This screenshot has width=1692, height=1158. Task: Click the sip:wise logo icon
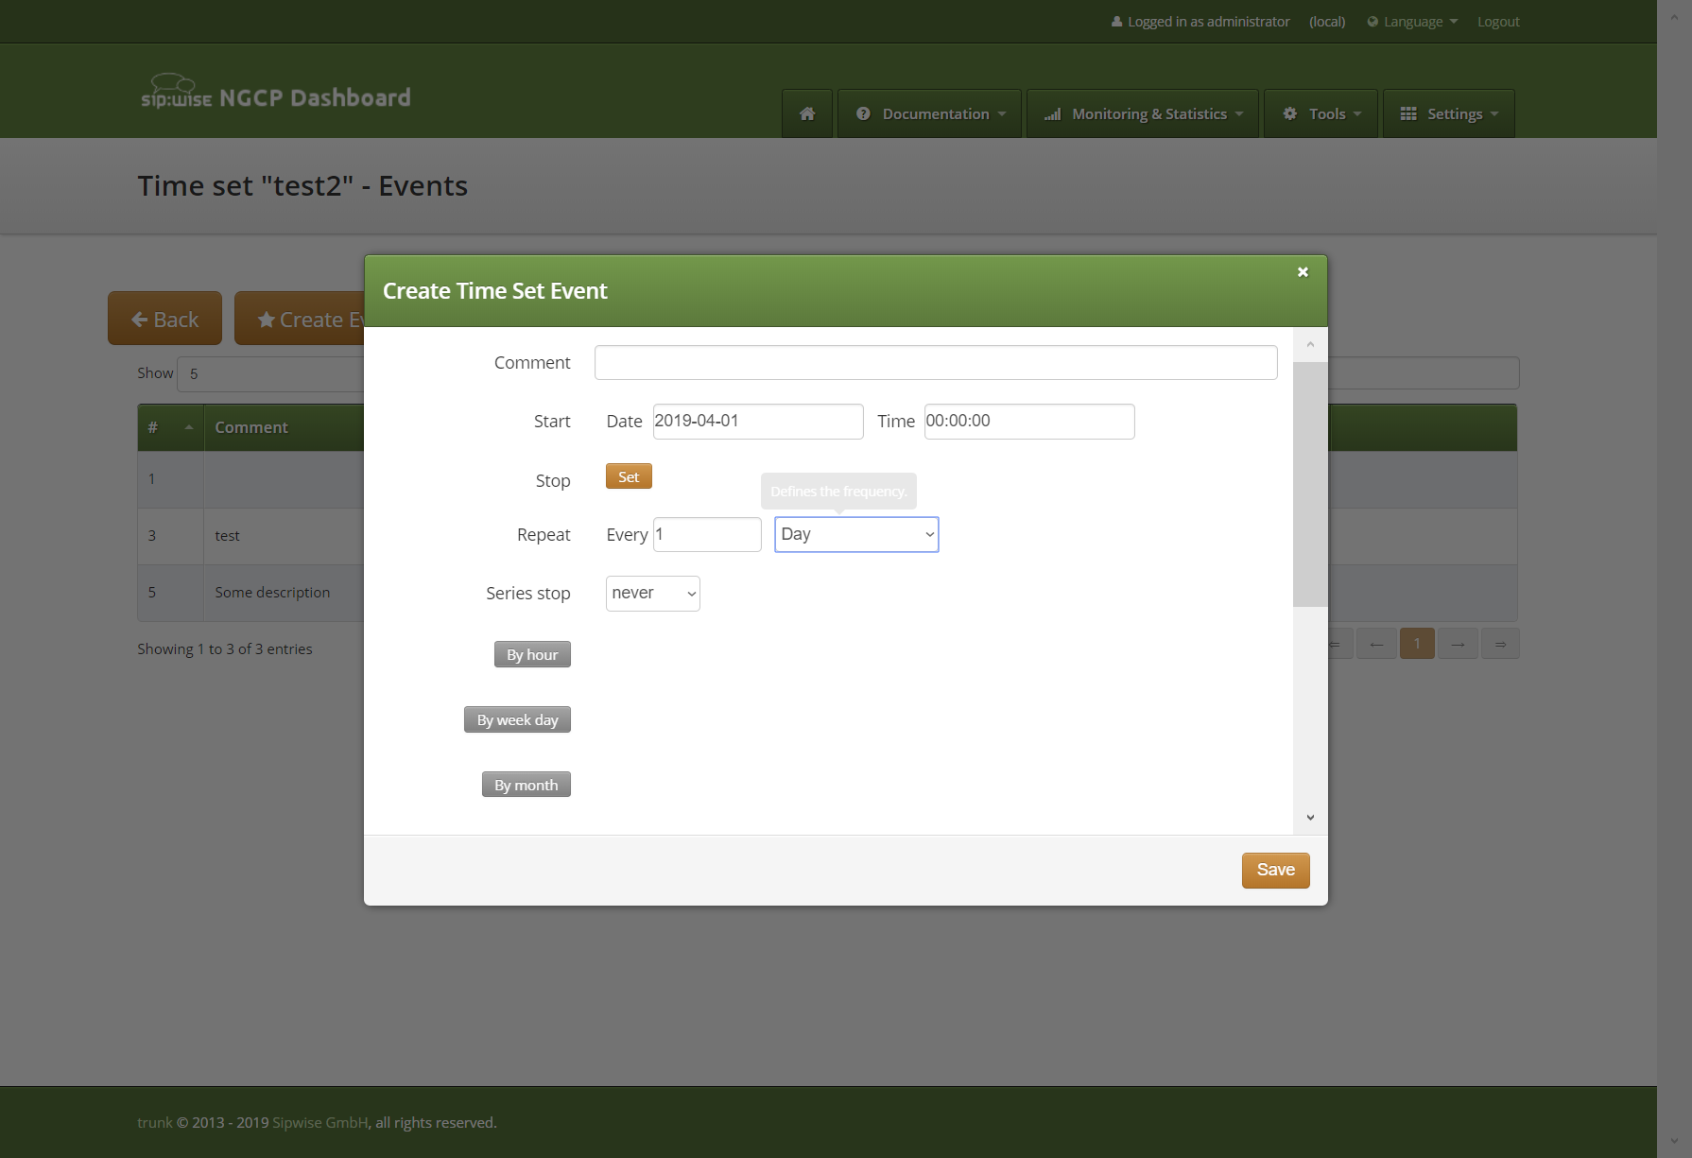point(176,92)
